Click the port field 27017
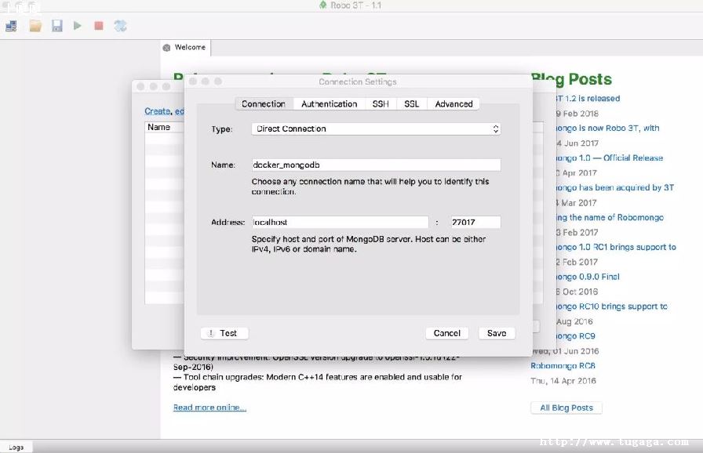This screenshot has width=703, height=453. coord(475,222)
